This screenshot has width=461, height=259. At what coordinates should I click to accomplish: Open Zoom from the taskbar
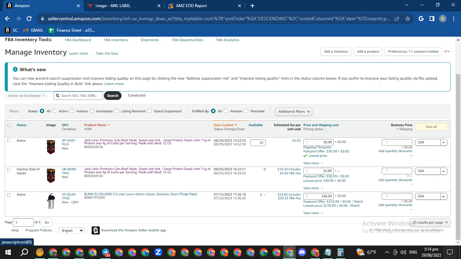coord(158,252)
